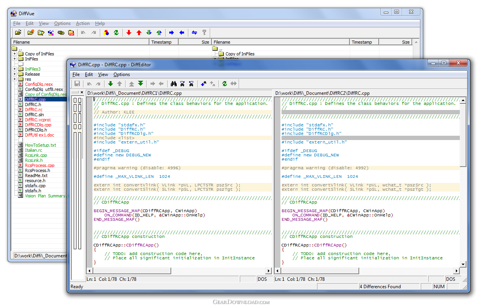Click '#include <list>' line in left pane

114,138
